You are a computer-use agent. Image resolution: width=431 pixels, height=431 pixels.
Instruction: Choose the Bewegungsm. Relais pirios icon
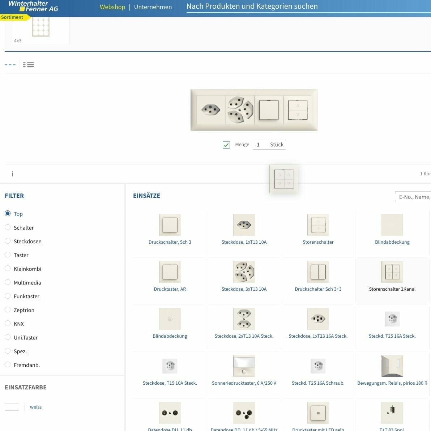point(392,366)
